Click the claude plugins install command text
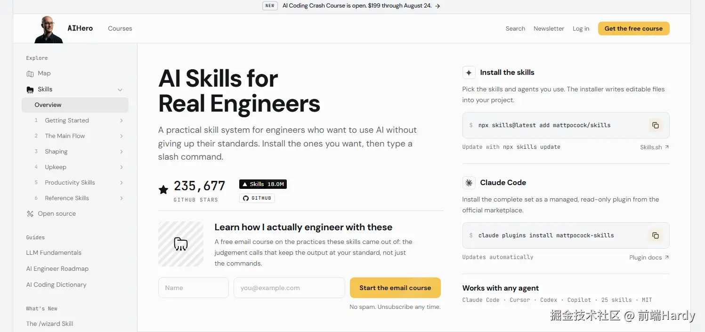The image size is (705, 332). (x=546, y=235)
